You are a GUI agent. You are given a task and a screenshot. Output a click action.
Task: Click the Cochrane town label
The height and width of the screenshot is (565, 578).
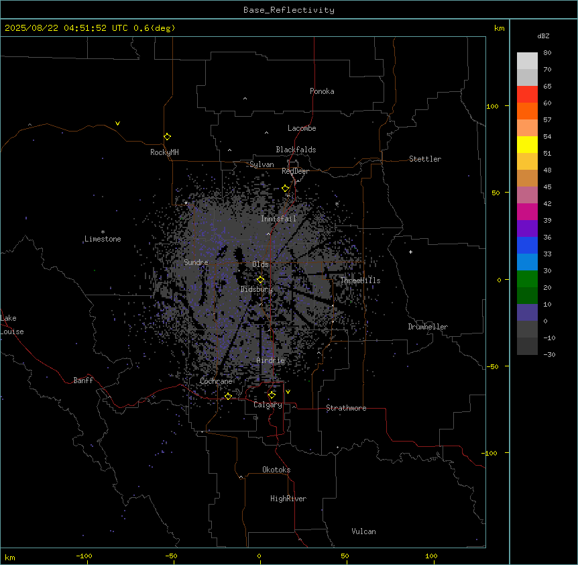coord(217,381)
